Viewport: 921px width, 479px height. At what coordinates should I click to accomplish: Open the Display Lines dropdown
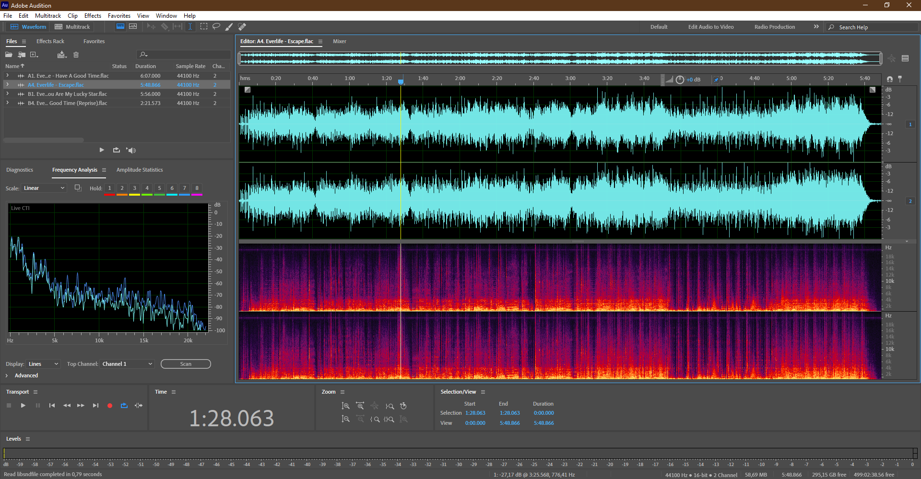(x=43, y=364)
